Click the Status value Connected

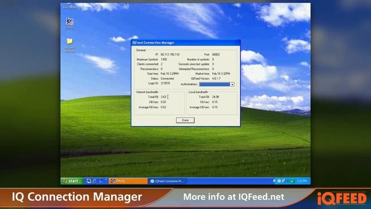click(167, 78)
